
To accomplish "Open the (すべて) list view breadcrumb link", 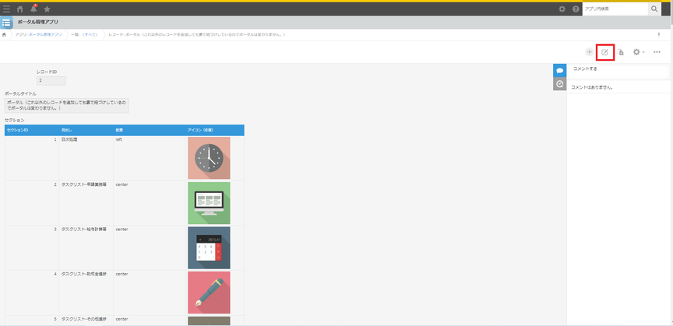I will 90,34.
